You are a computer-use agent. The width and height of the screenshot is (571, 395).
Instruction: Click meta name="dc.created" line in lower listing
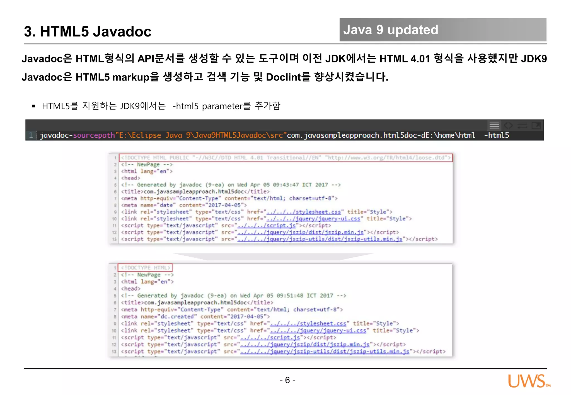click(195, 317)
